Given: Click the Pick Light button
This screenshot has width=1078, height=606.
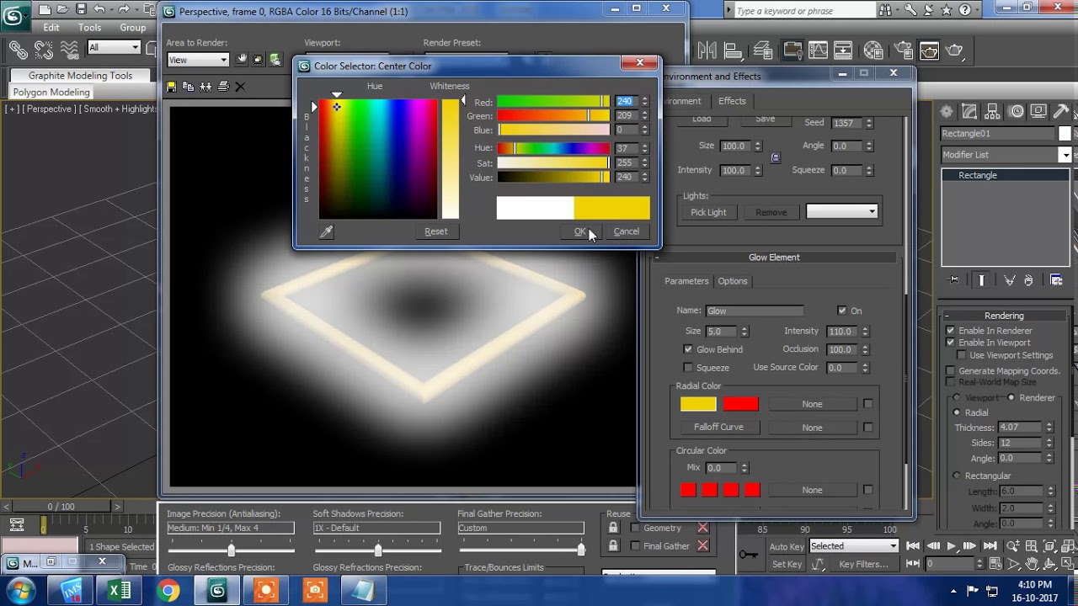Looking at the screenshot, I should 708,212.
